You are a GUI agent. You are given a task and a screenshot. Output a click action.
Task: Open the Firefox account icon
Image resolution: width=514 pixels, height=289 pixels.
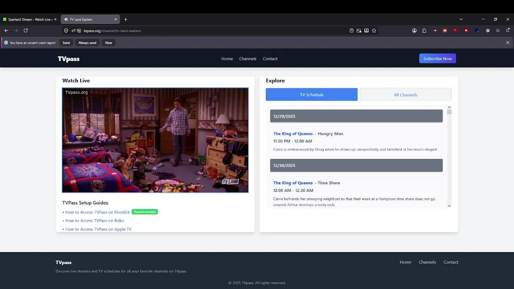pyautogui.click(x=414, y=31)
